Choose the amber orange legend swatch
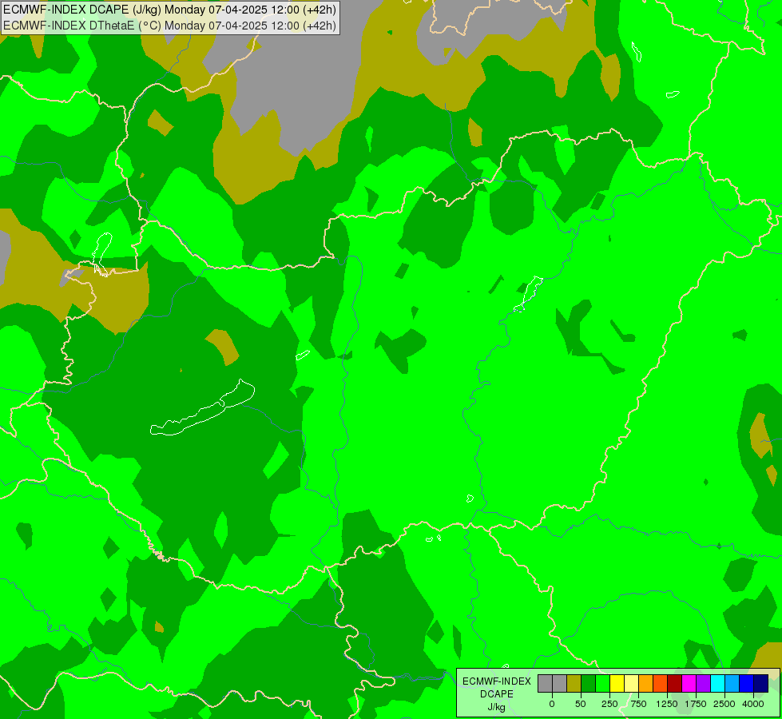The width and height of the screenshot is (782, 719). (646, 683)
